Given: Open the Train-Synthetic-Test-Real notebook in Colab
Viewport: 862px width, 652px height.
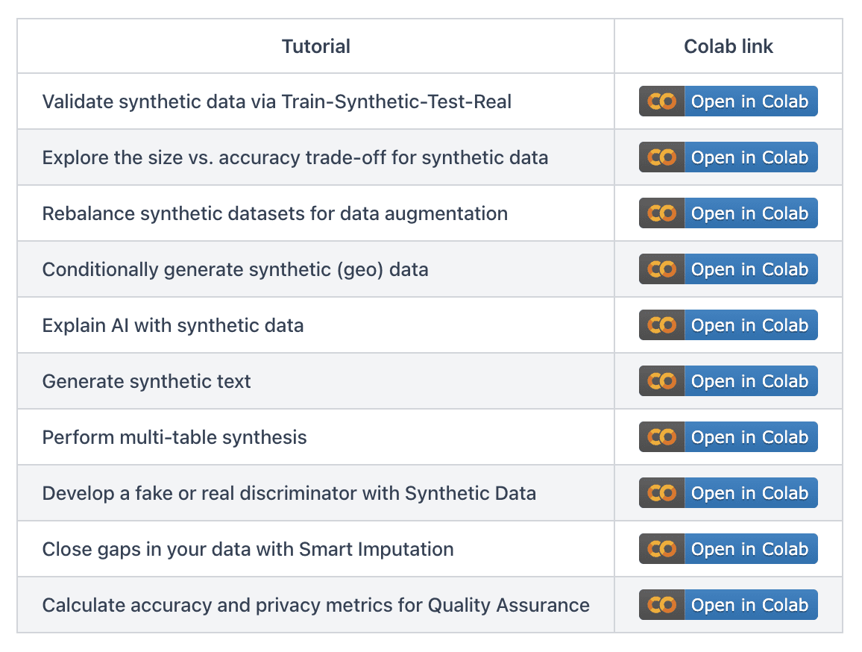Looking at the screenshot, I should [x=750, y=101].
